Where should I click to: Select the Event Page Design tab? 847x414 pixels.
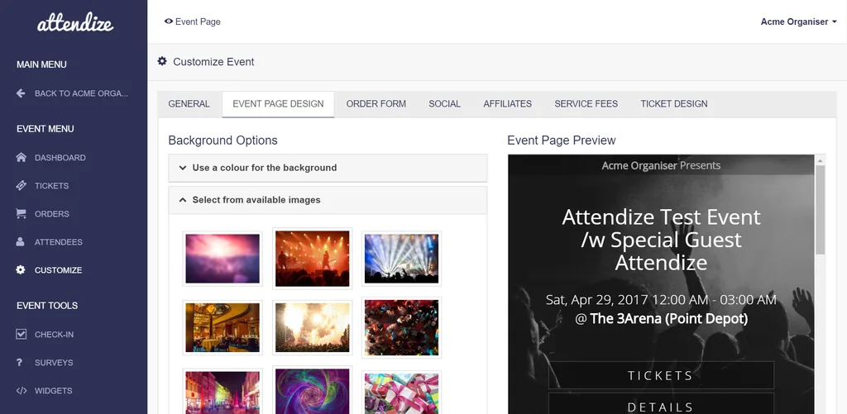[x=278, y=104]
